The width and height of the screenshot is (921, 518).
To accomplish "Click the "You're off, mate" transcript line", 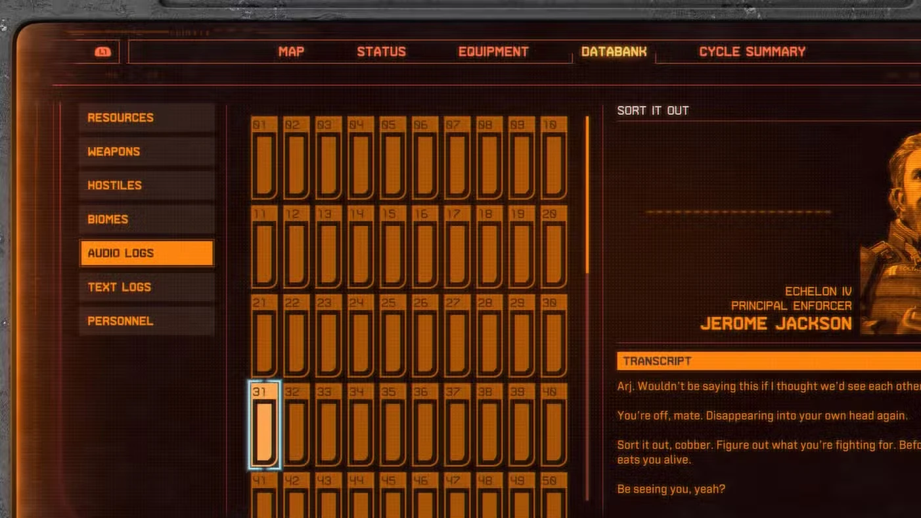I will click(763, 415).
